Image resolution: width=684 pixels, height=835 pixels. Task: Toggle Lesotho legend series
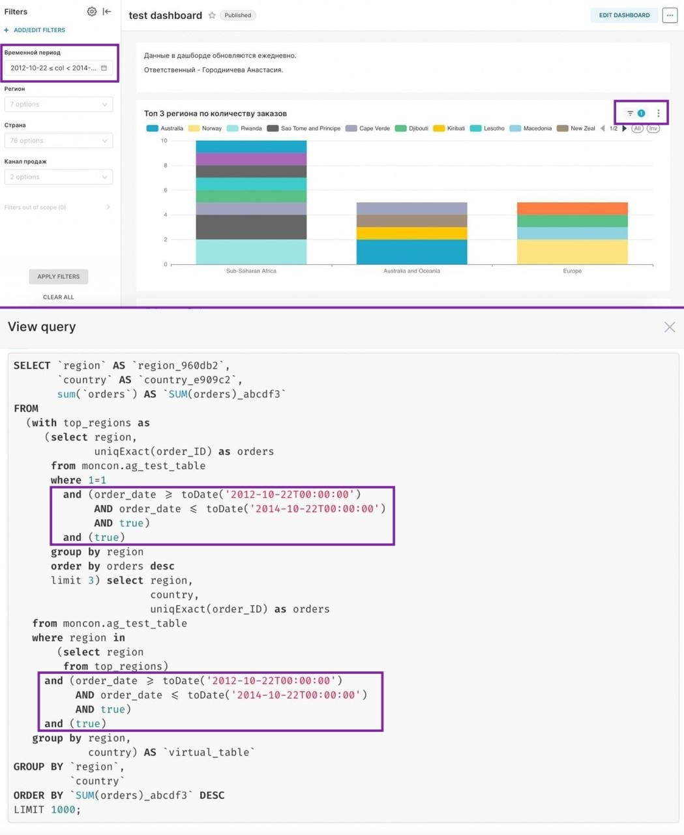coord(487,129)
